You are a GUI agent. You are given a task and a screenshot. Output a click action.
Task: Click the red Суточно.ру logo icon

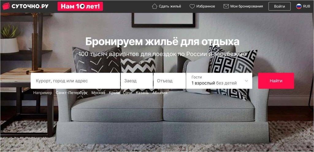click(x=6, y=6)
